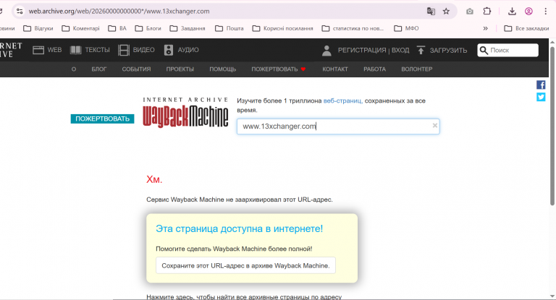Click the Wayback URL input field
The width and height of the screenshot is (556, 300).
tap(338, 127)
